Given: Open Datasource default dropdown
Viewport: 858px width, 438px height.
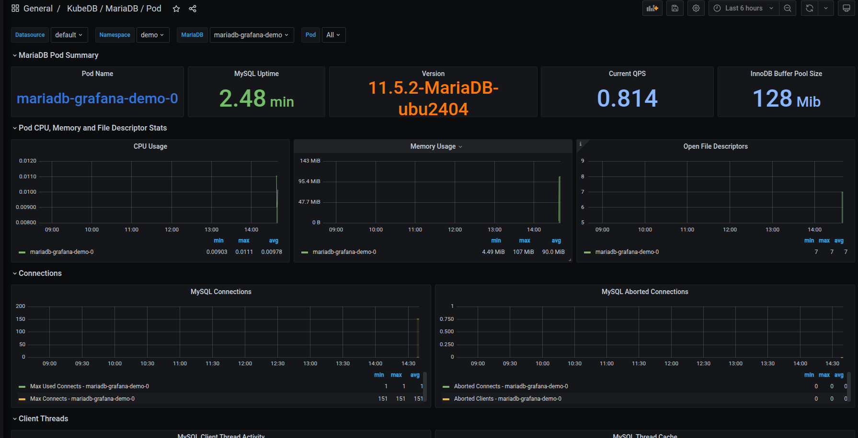Looking at the screenshot, I should click(x=69, y=35).
